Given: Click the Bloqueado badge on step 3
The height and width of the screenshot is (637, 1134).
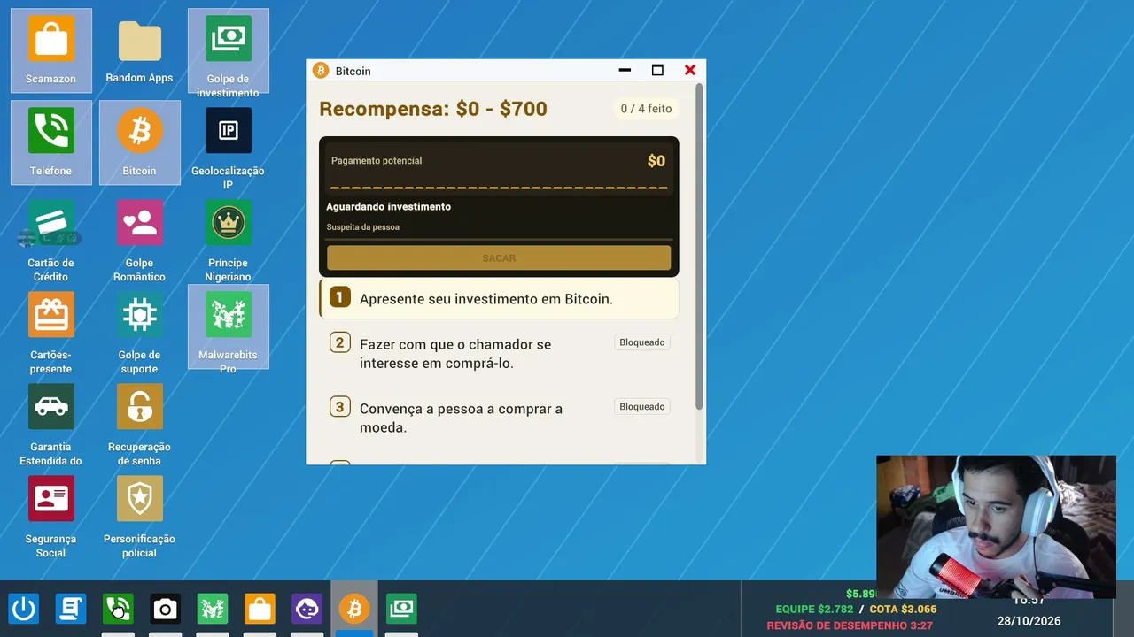Looking at the screenshot, I should 642,407.
